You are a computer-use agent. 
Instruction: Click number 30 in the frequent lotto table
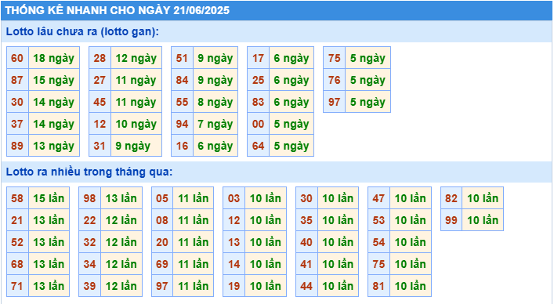pyautogui.click(x=306, y=198)
